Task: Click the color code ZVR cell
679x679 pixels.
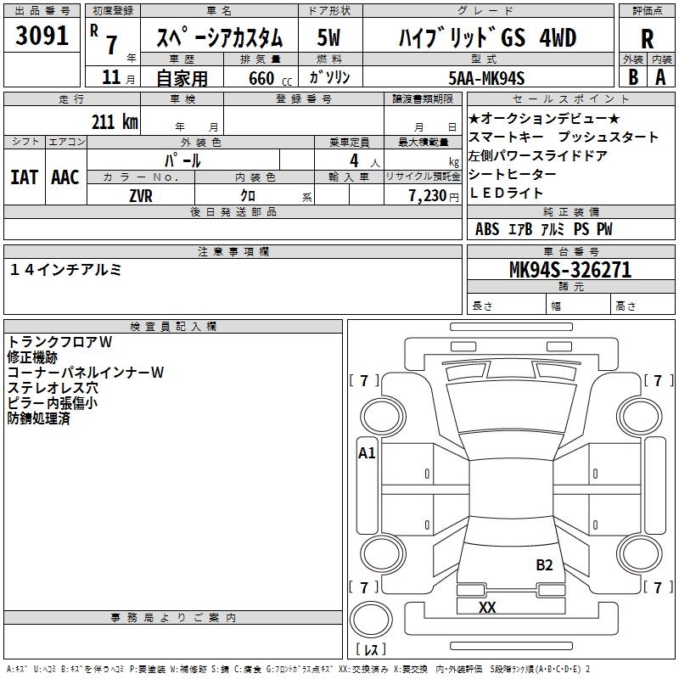Action: point(141,195)
